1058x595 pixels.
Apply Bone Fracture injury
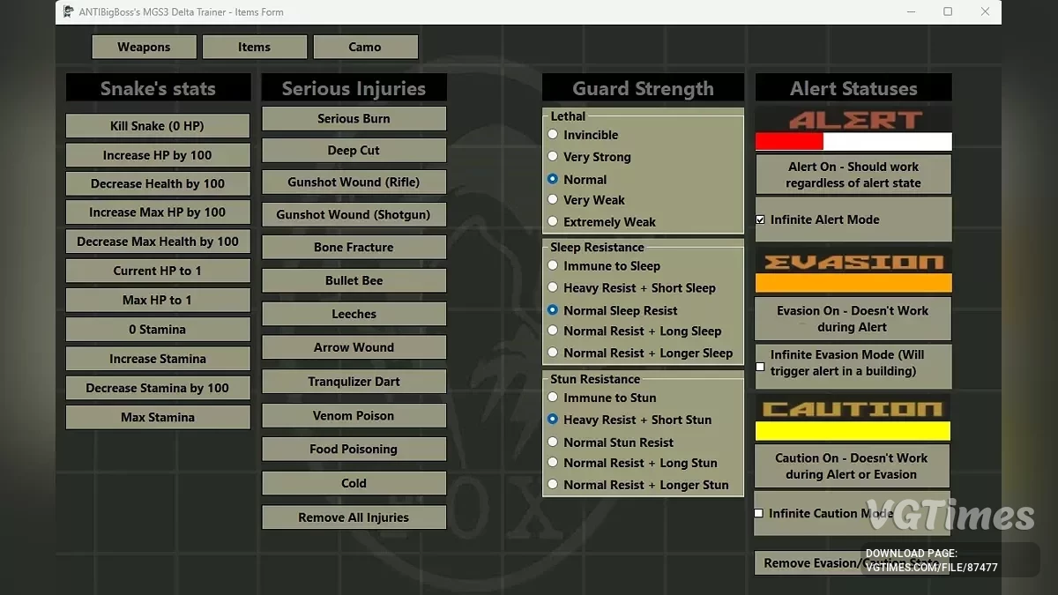coord(354,247)
